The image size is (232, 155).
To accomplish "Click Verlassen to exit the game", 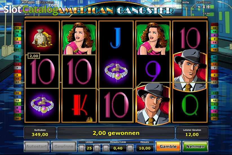I will coord(204,2).
